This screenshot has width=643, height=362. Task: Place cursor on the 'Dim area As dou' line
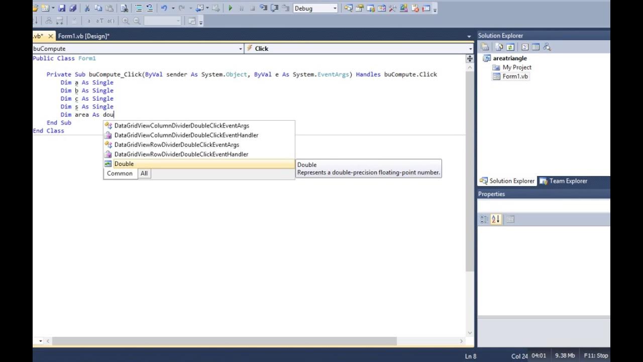click(x=87, y=115)
